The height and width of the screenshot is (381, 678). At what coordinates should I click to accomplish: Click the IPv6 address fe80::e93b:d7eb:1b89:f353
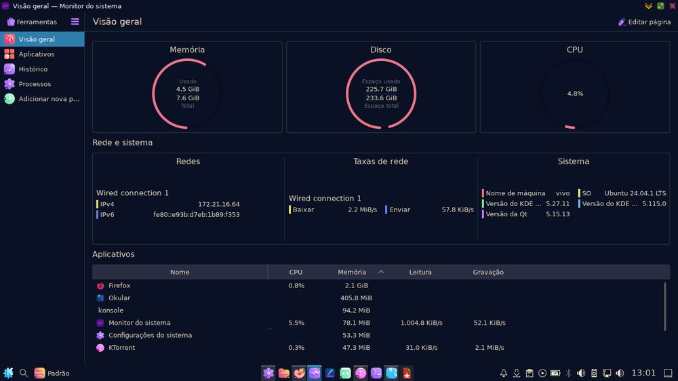pyautogui.click(x=197, y=214)
